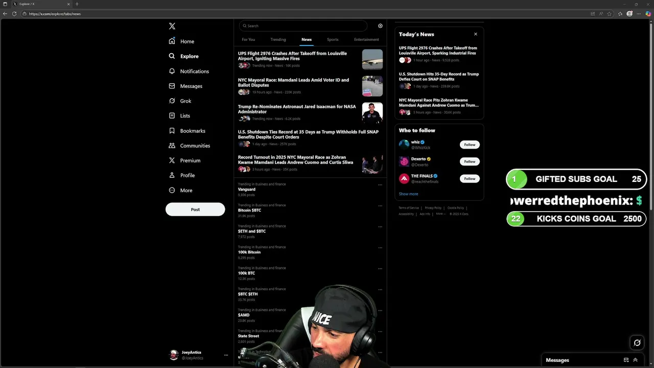Screen dimensions: 654x368
Task: Open Copilot icon in browser toolbar
Action: point(649,14)
